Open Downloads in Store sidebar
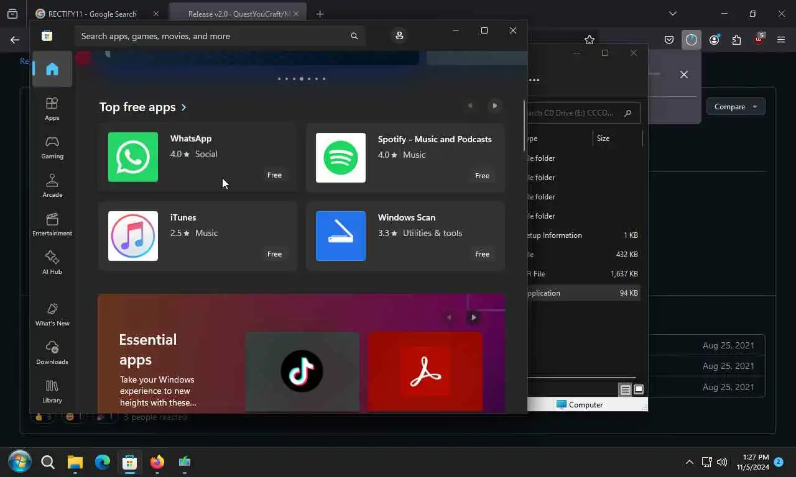Image resolution: width=796 pixels, height=477 pixels. click(x=52, y=353)
